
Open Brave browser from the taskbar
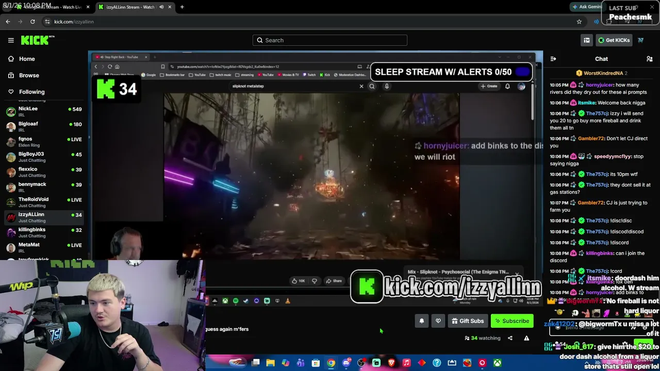tap(391, 363)
